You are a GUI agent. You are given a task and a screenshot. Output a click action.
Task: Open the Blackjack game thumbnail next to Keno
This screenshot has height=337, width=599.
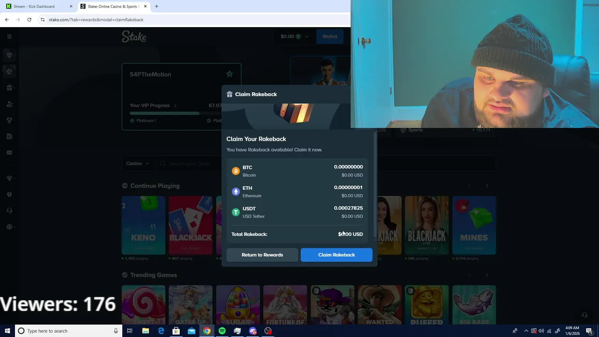pyautogui.click(x=190, y=225)
